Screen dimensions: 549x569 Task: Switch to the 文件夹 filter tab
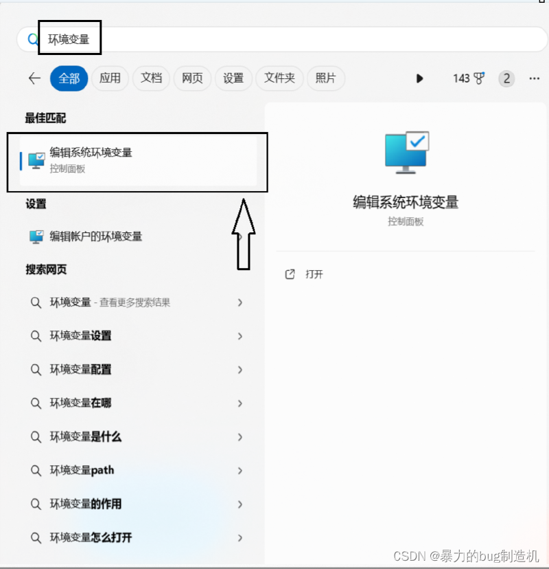[x=279, y=78]
